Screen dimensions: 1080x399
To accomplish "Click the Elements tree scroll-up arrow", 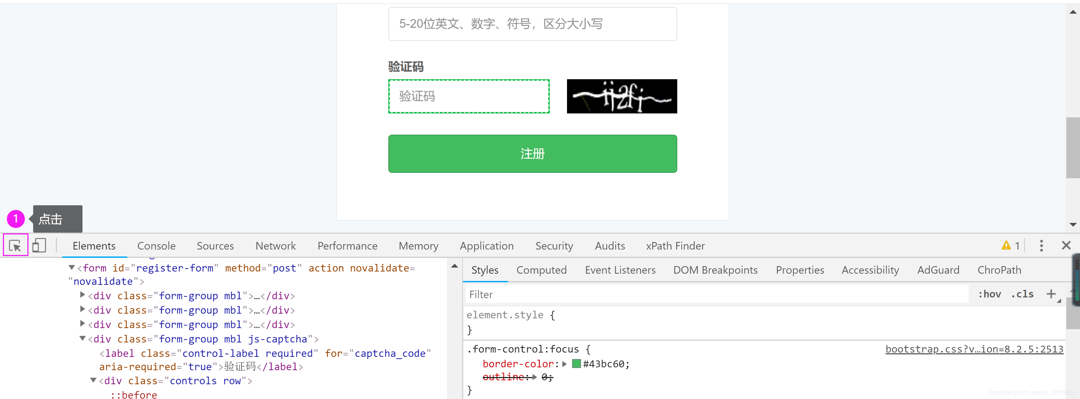I will point(455,266).
